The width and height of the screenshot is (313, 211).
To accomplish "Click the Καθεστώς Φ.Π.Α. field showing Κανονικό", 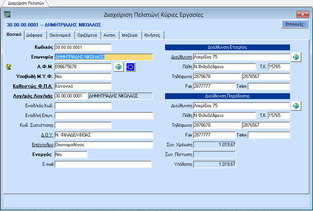I will click(83, 87).
